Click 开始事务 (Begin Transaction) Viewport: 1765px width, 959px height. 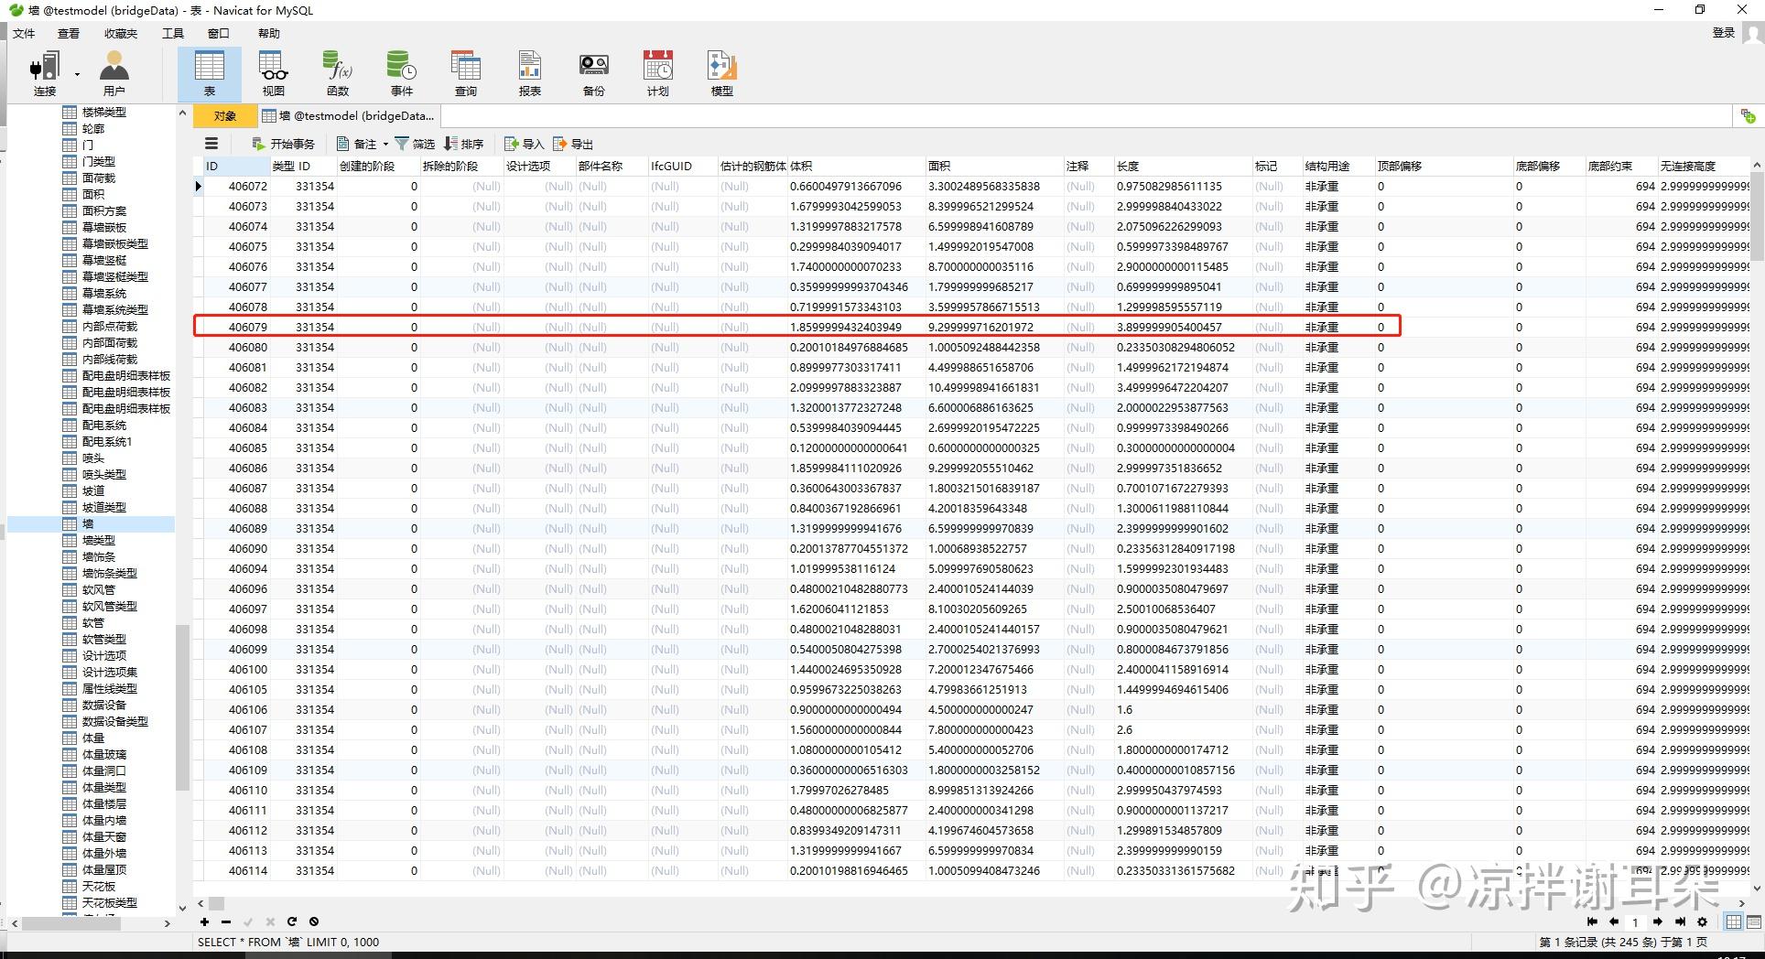(284, 144)
